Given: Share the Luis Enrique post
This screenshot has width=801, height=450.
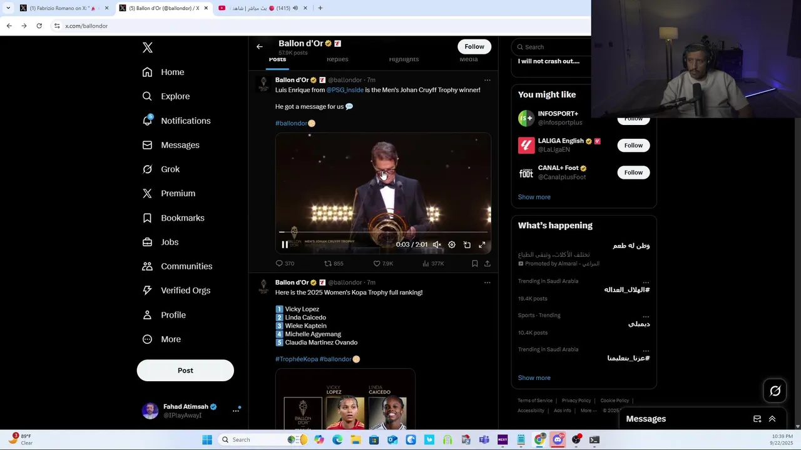Looking at the screenshot, I should [487, 264].
